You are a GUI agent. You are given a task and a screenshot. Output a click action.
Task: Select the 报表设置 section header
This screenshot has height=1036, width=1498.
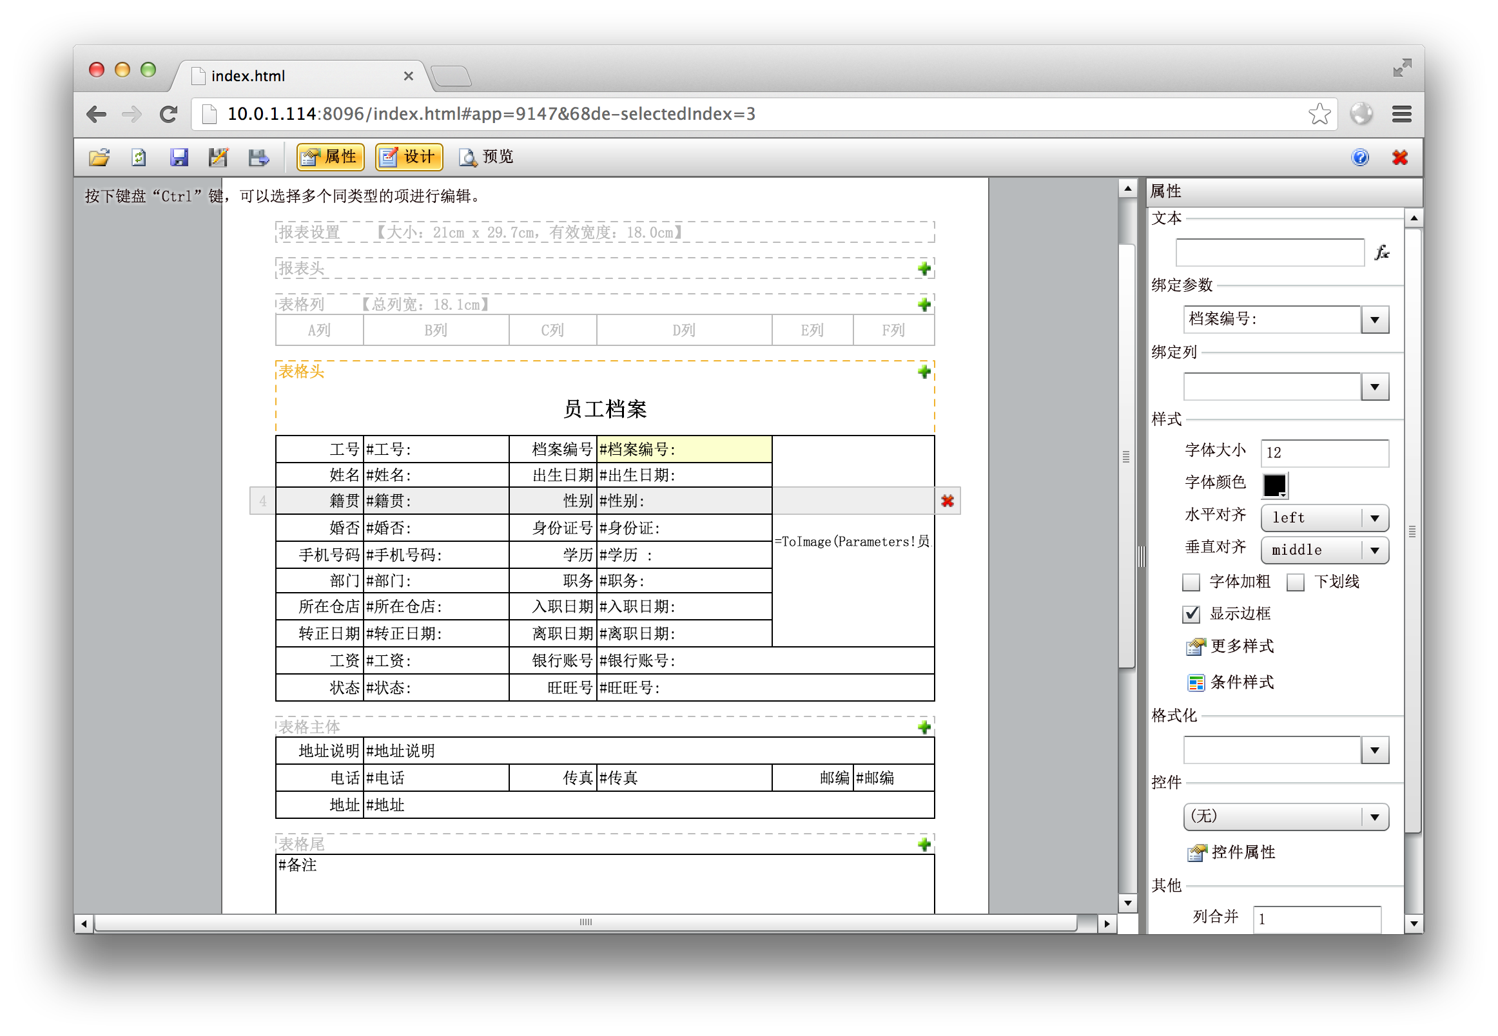point(605,233)
